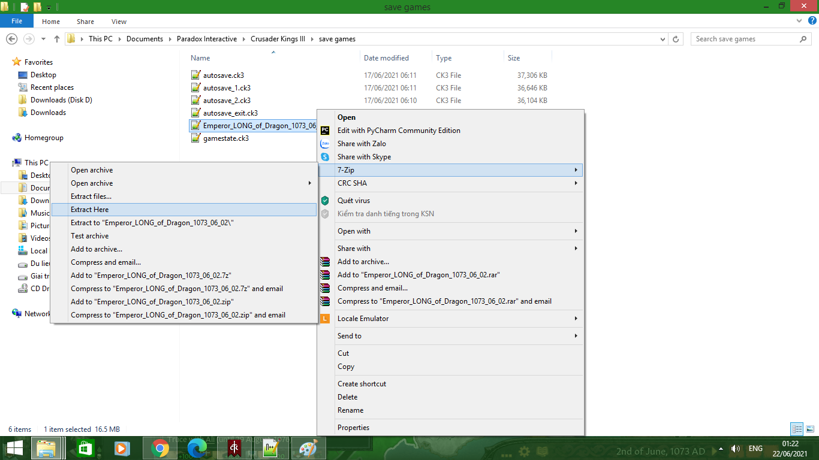
Task: Expand the CRC SHA submenu
Action: 450,183
